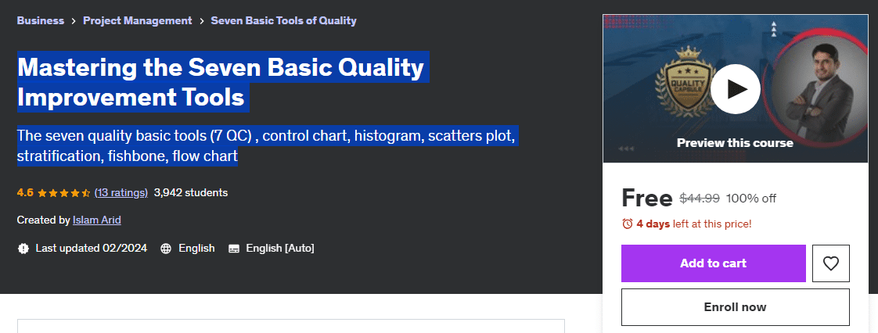Click the globe icon beside English

(x=166, y=249)
